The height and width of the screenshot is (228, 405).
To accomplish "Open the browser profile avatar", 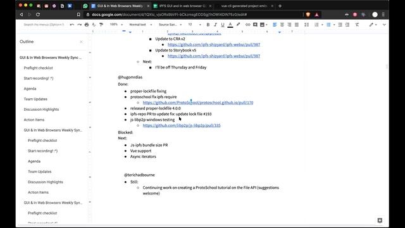I will point(375,15).
